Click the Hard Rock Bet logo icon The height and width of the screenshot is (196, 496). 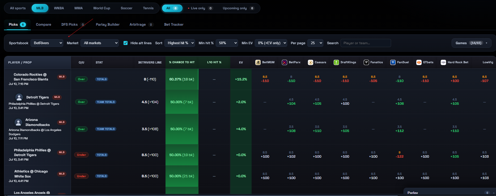click(x=443, y=62)
